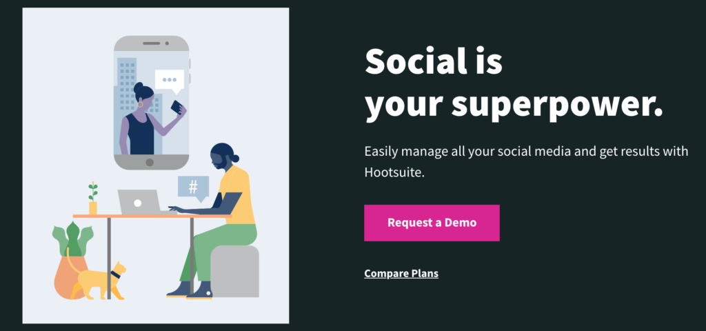Click the orange desk tabletop
The height and width of the screenshot is (331, 706).
152,216
